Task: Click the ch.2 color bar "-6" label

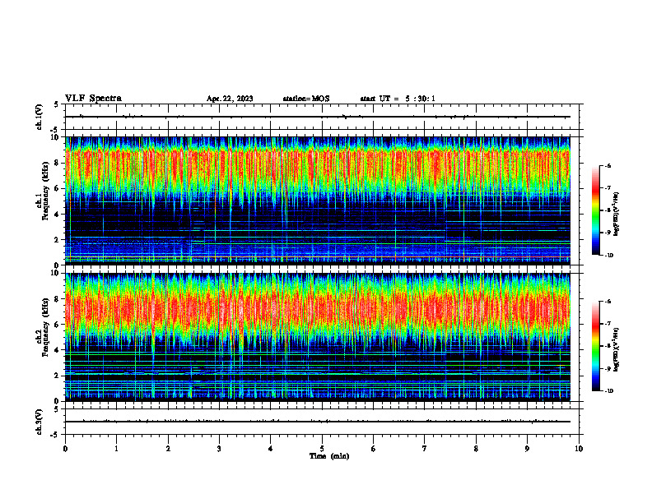Action: [x=608, y=302]
